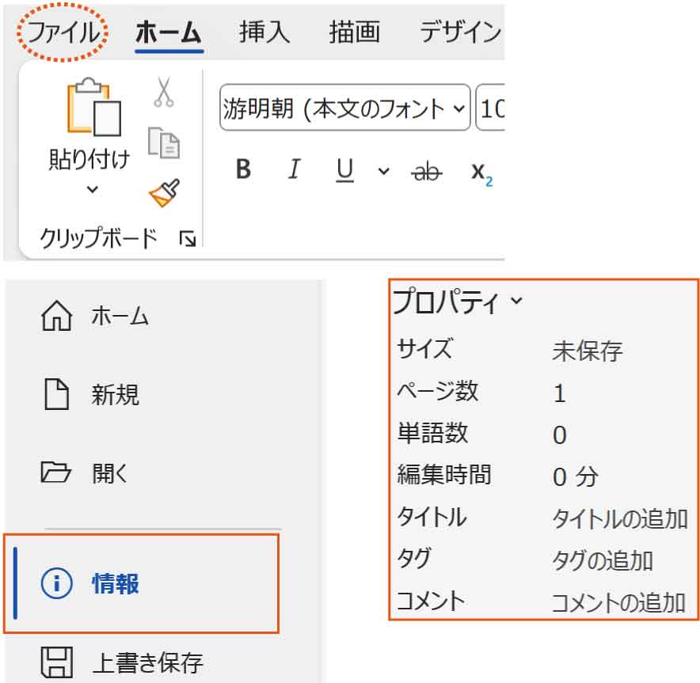This screenshot has height=683, width=700.
Task: Click the Cut scissors icon
Action: point(163,93)
